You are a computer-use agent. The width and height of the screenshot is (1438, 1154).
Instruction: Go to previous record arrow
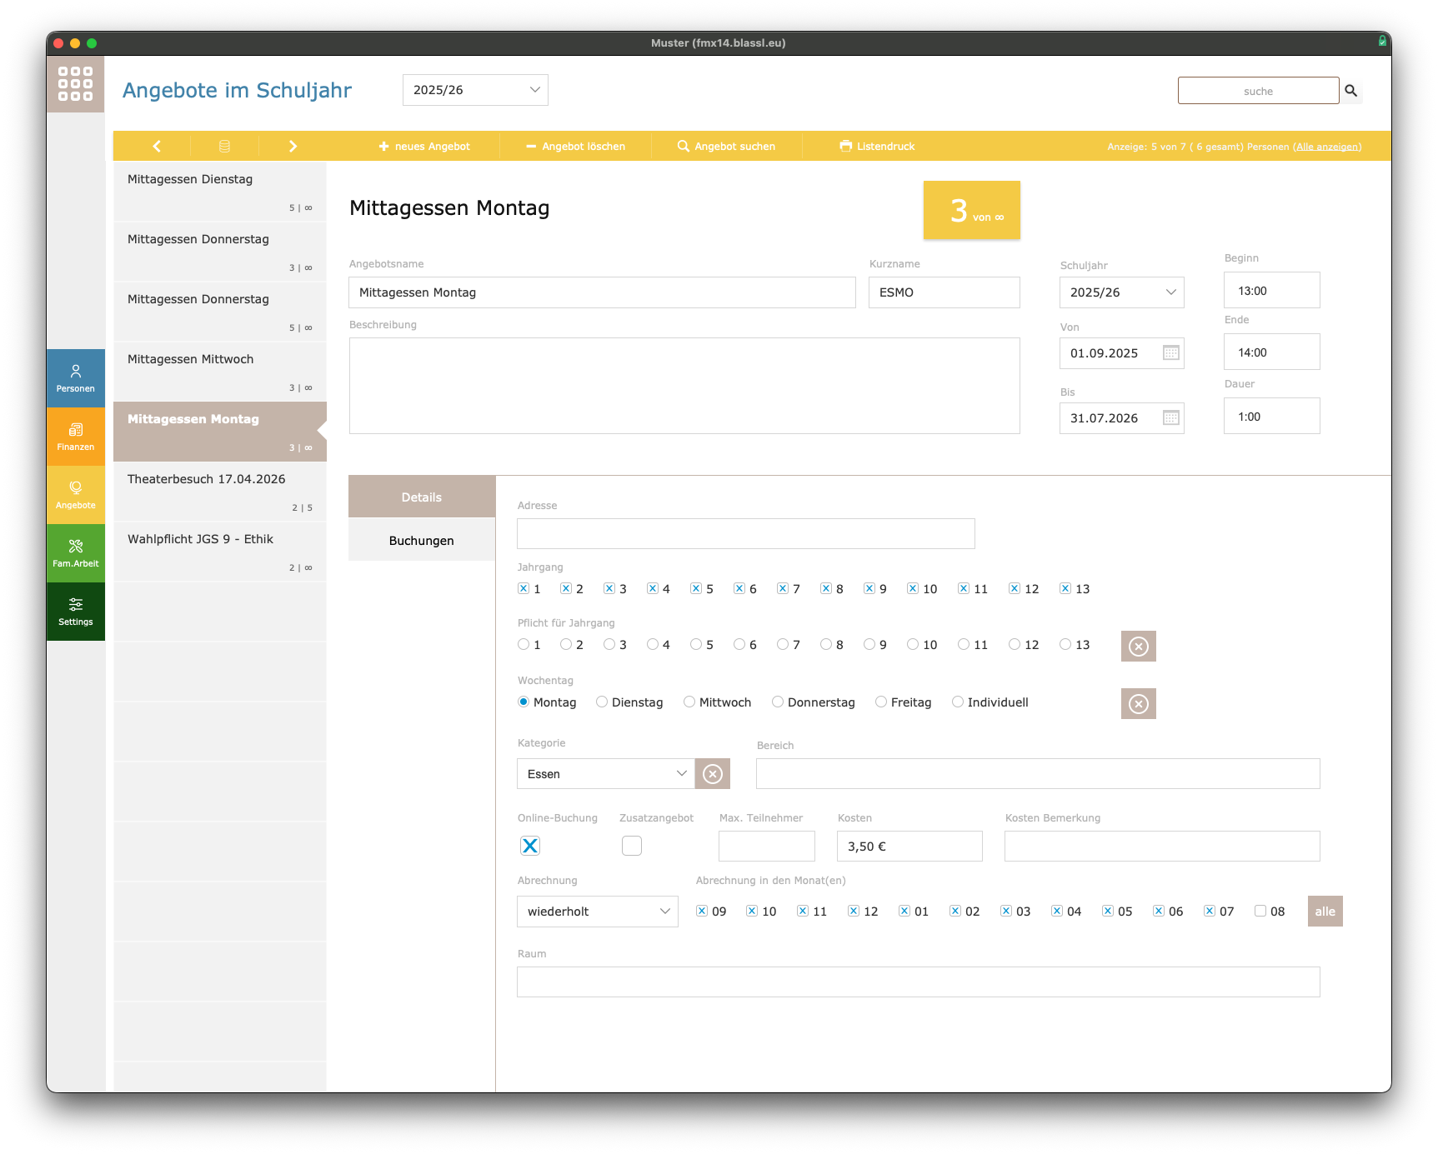(x=157, y=146)
